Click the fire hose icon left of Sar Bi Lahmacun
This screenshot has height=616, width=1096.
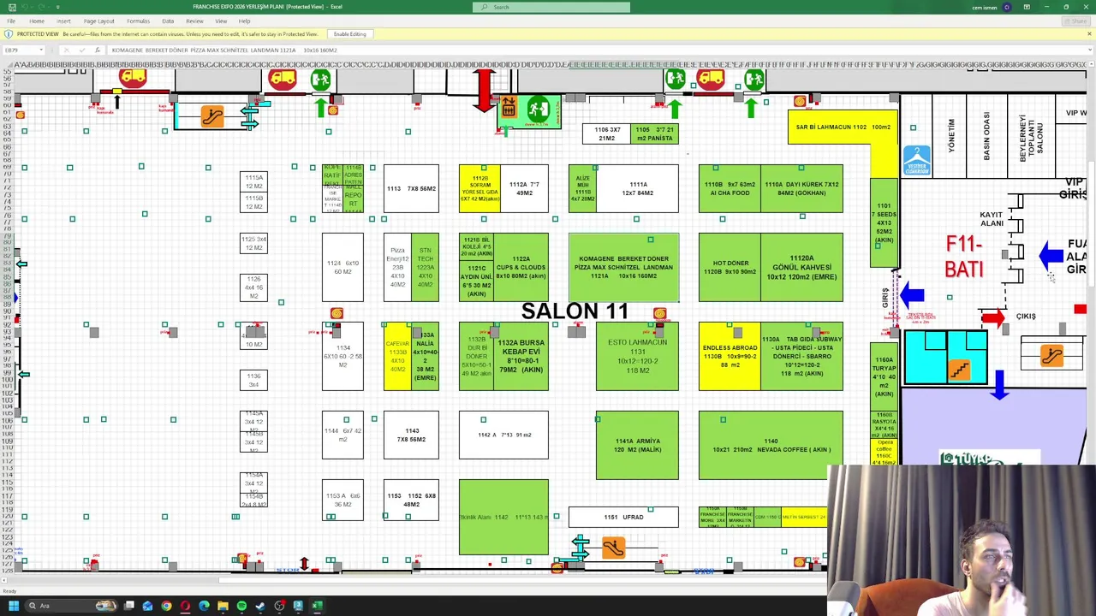tap(800, 102)
